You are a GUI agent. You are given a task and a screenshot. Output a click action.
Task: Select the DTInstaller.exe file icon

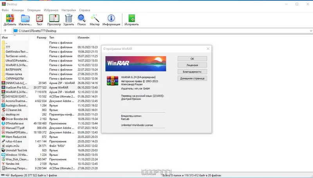tap(3, 123)
